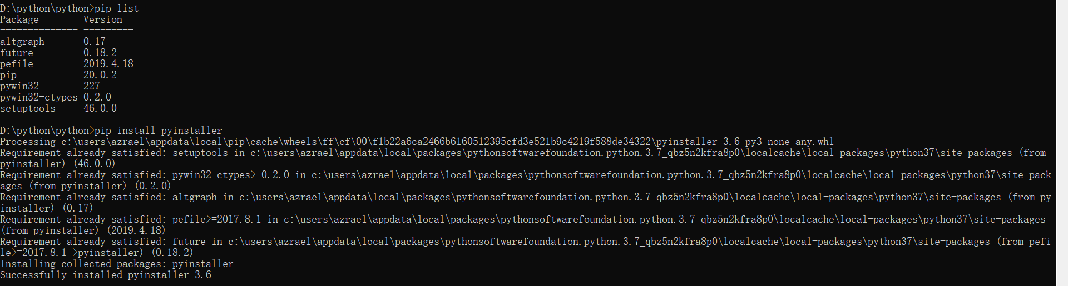This screenshot has height=286, width=1068.
Task: Click the 'Installing collected packages: pyinstaller' line
Action: click(117, 264)
